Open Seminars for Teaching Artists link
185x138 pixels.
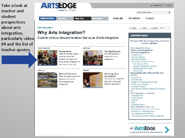pyautogui.click(x=143, y=111)
